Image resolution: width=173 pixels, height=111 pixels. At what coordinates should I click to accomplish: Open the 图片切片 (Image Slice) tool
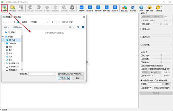coord(98,8)
